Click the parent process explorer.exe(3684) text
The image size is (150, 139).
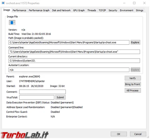[29, 76]
